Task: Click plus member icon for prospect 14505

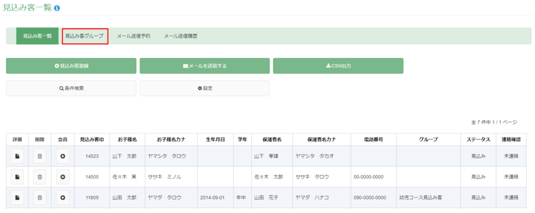Action: [63, 177]
